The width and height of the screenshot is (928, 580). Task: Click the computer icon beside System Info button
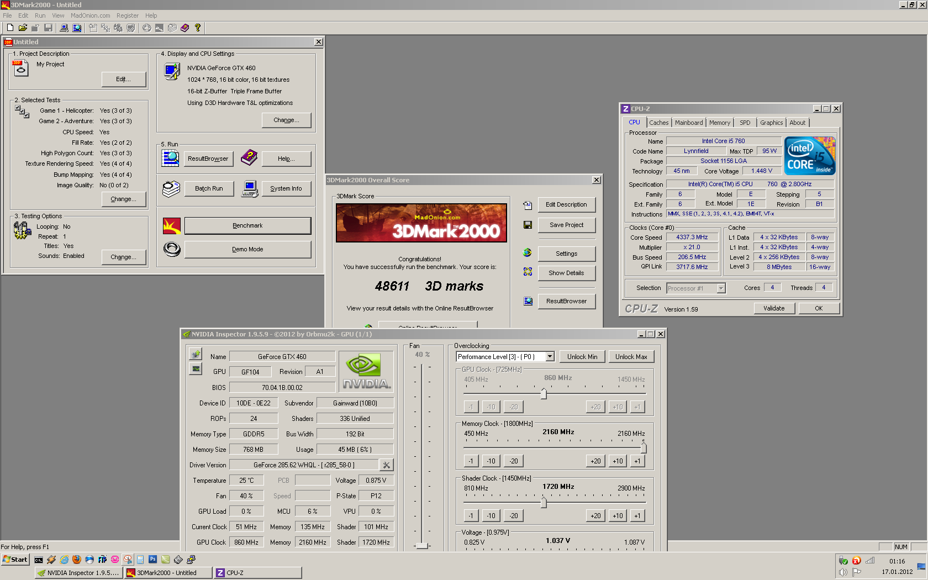coord(250,189)
